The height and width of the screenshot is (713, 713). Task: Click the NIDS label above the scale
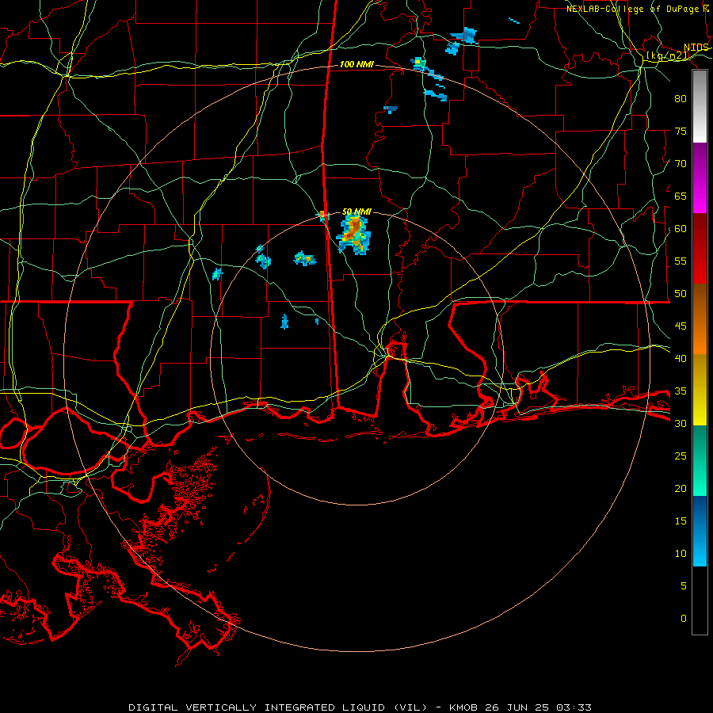point(696,48)
